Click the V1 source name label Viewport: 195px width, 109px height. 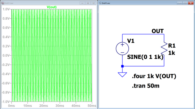pos(131,41)
